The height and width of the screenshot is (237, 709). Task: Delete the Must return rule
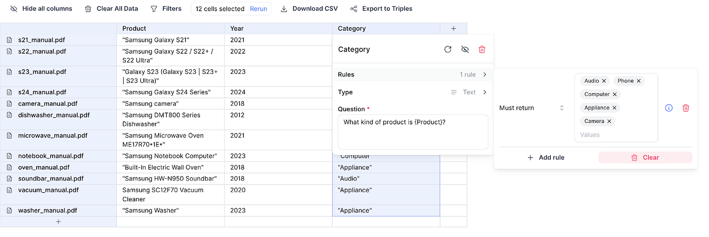[x=686, y=108]
